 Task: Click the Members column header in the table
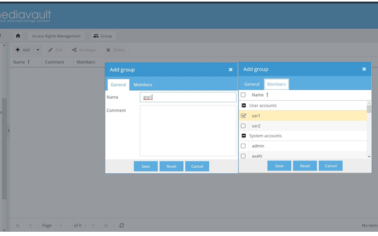(x=86, y=62)
